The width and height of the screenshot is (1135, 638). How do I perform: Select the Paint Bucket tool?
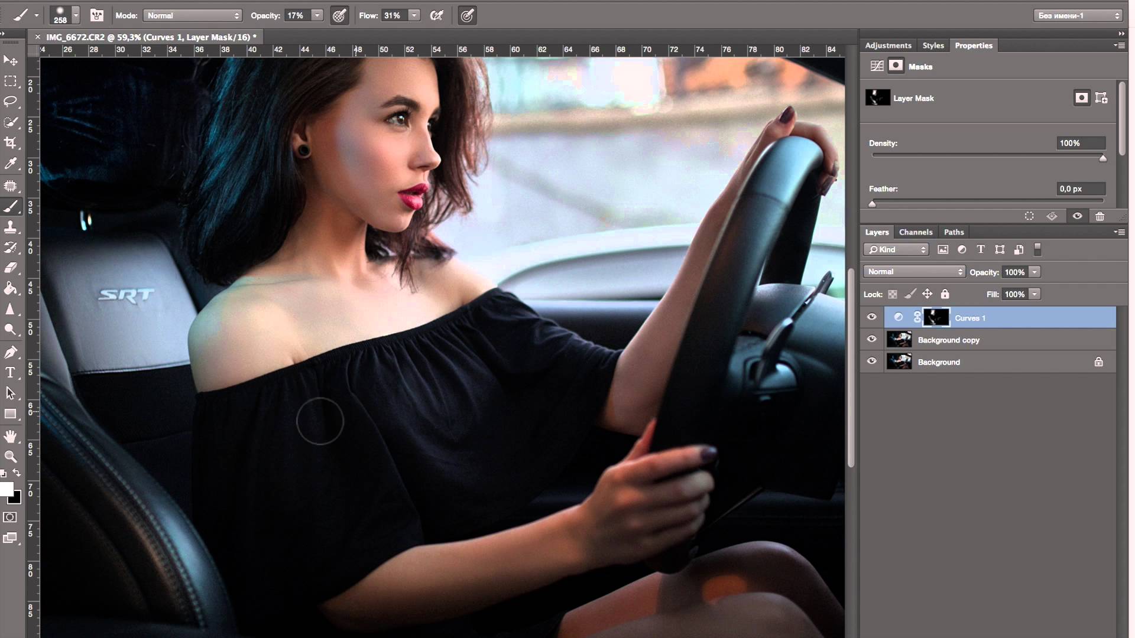click(x=11, y=288)
